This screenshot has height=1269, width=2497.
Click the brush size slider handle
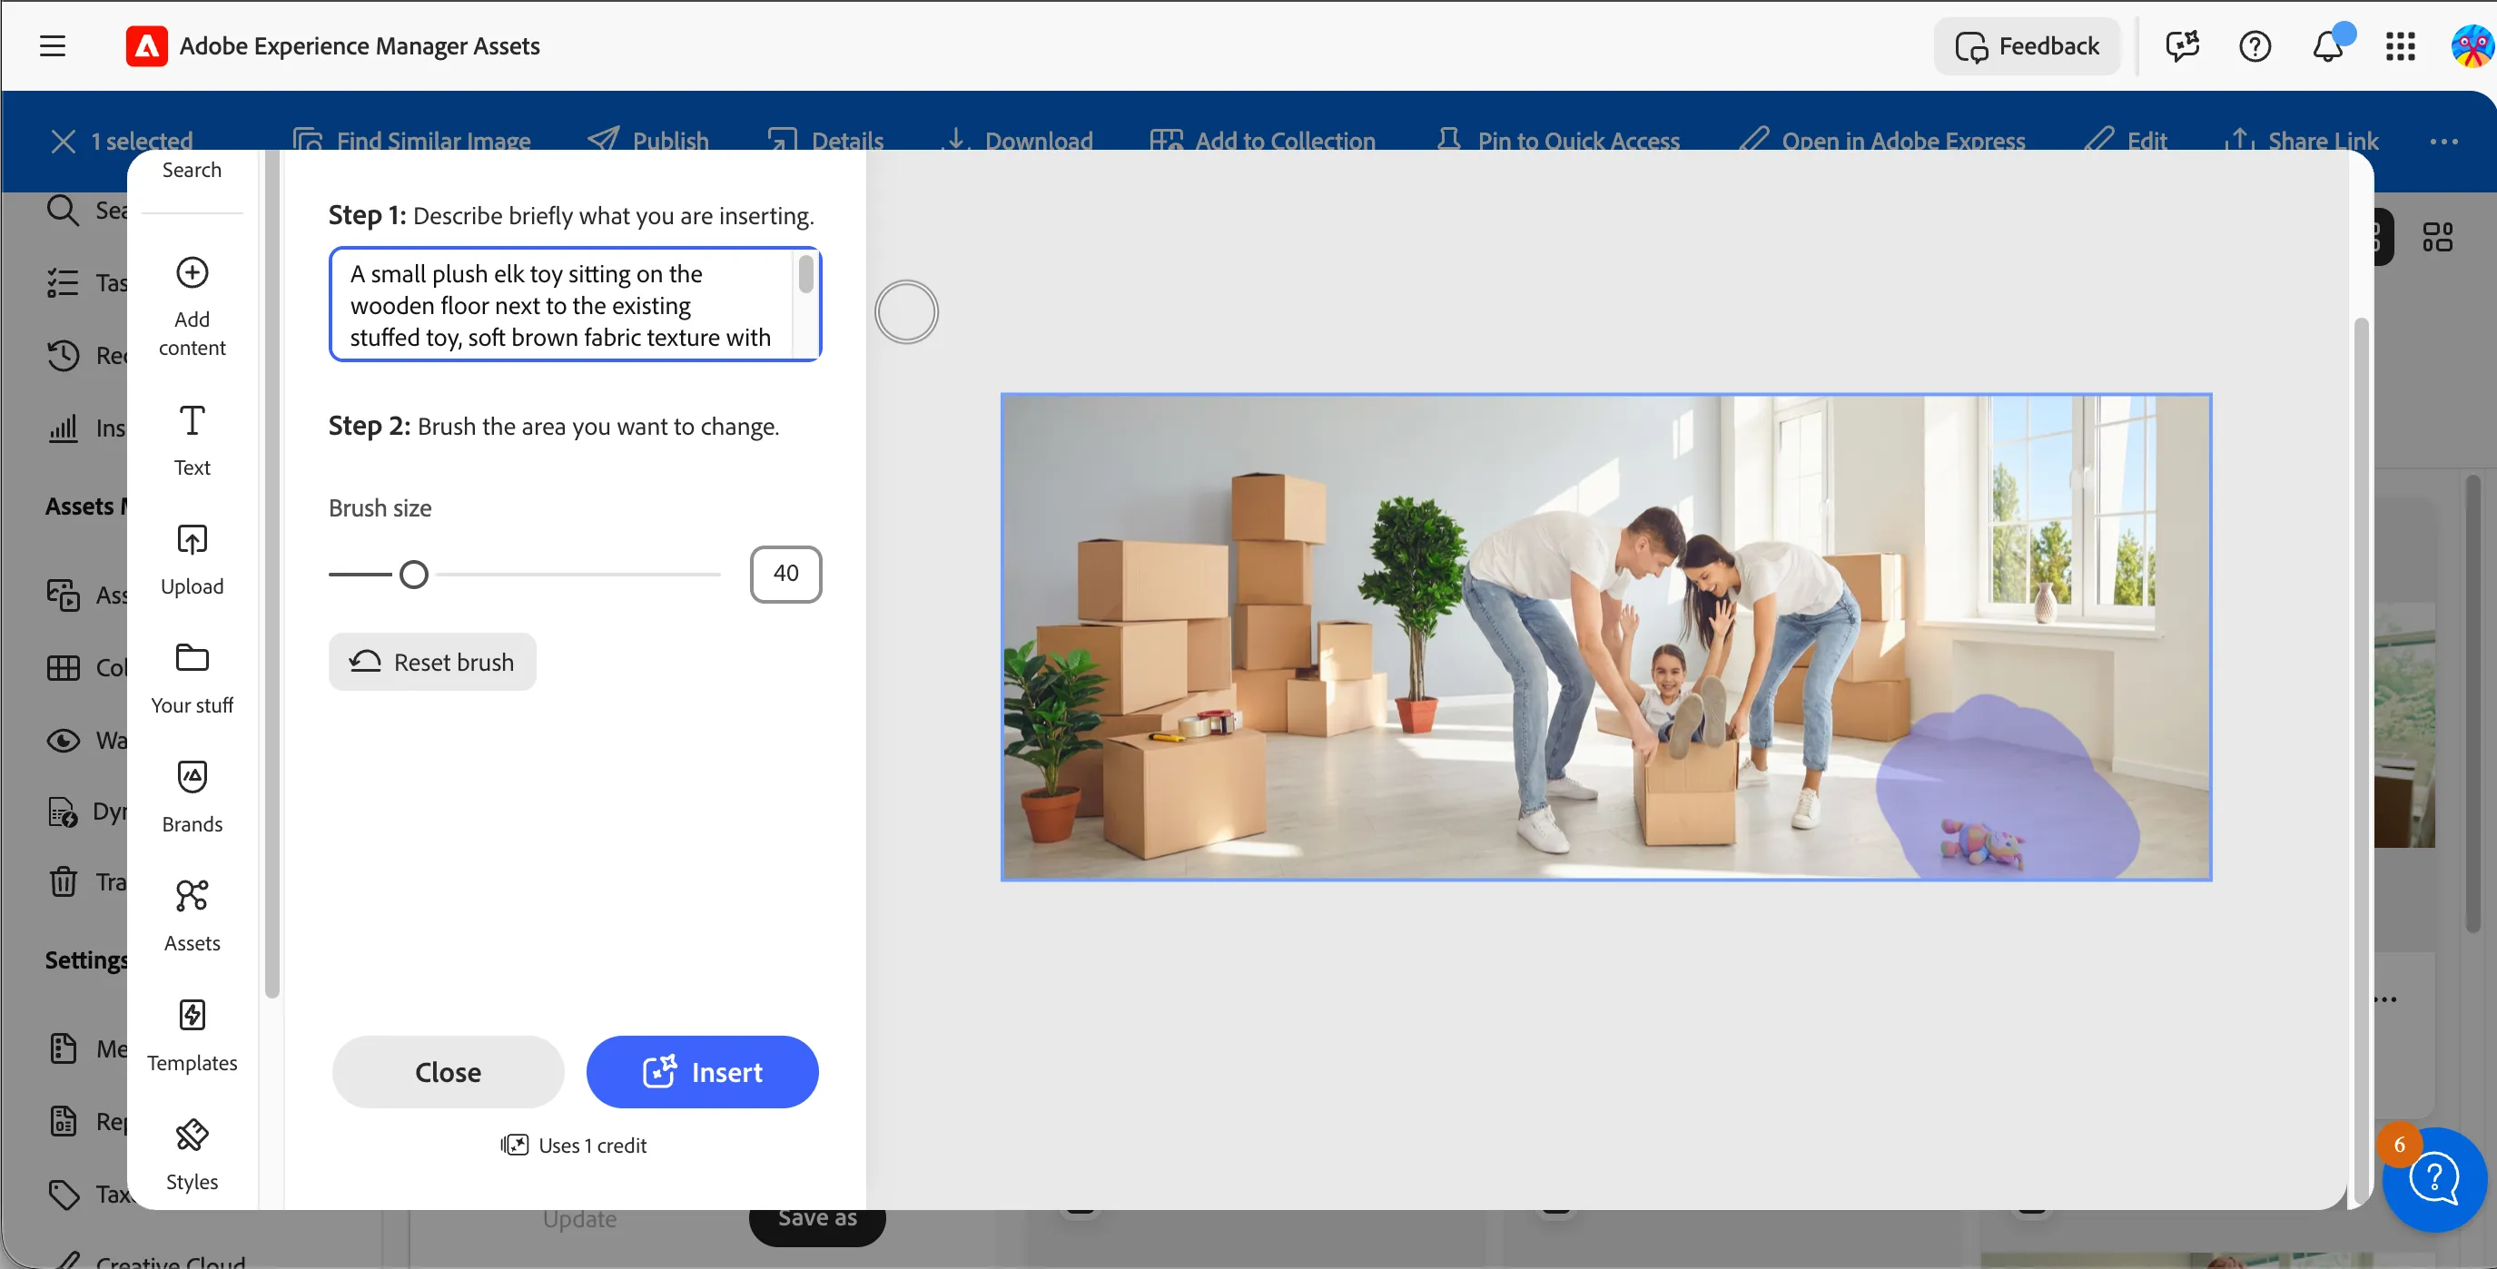(x=414, y=575)
